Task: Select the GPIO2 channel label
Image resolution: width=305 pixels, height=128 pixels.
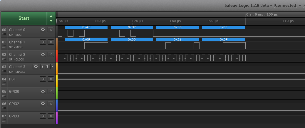Action: pyautogui.click(x=14, y=104)
